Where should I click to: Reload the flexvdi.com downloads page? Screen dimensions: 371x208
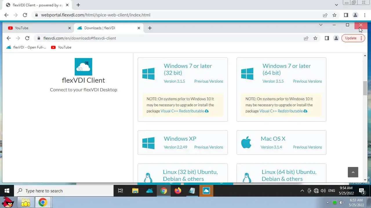click(x=27, y=38)
